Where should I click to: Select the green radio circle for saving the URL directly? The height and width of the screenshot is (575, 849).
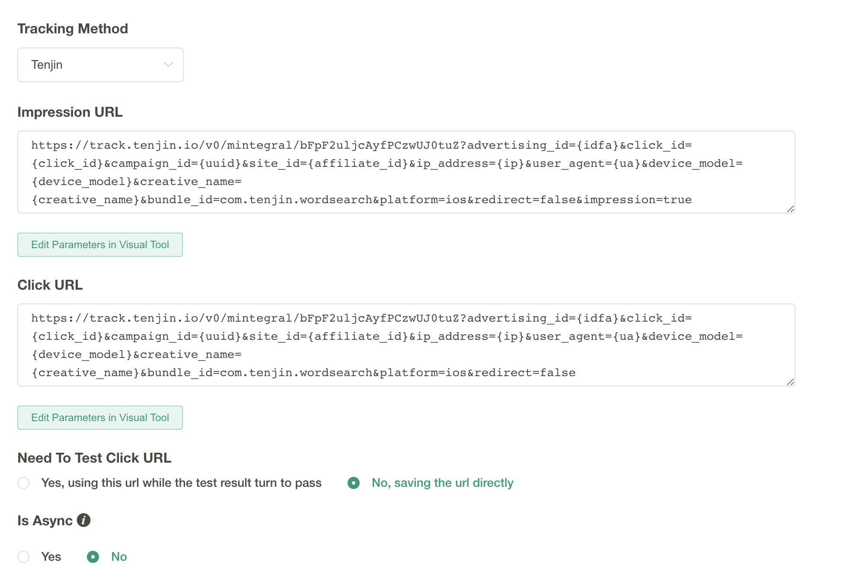pos(354,483)
